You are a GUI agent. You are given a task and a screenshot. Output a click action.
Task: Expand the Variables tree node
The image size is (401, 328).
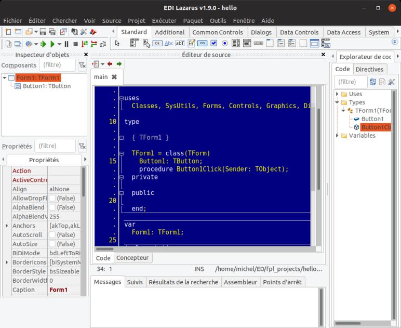point(338,136)
